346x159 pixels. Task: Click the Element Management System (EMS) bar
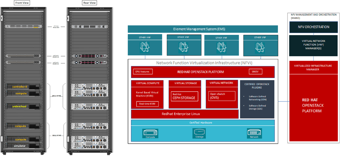[202, 29]
